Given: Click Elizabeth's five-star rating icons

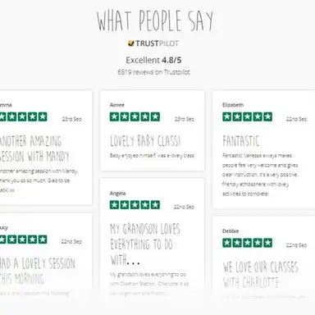Looking at the screenshot, I should pos(247,116).
